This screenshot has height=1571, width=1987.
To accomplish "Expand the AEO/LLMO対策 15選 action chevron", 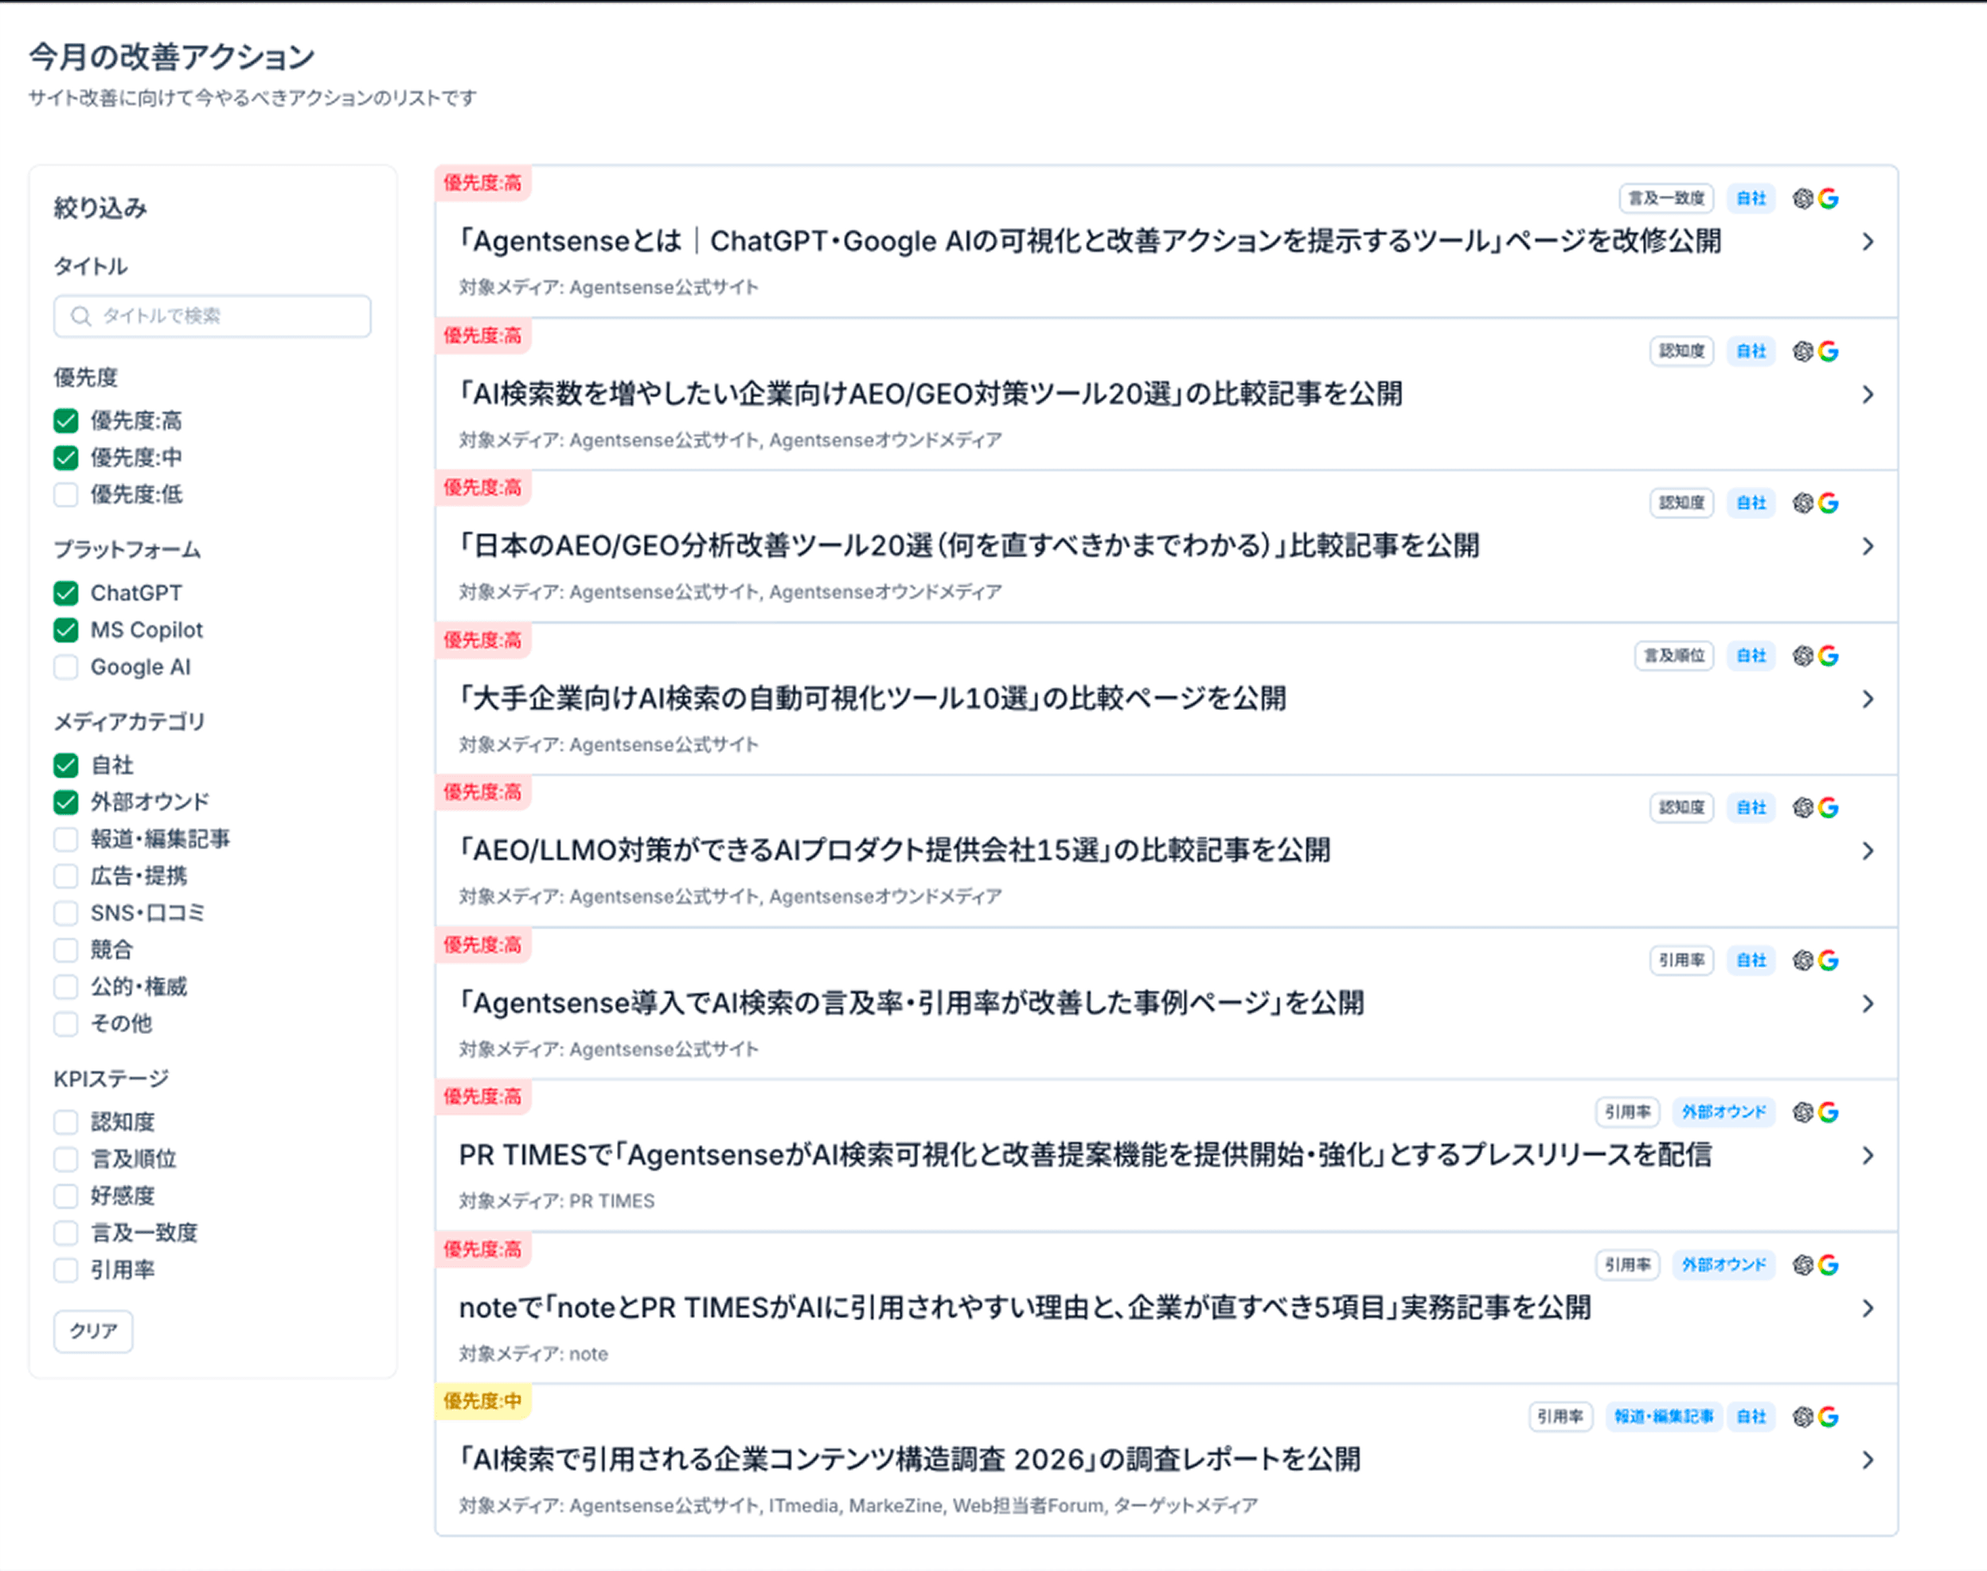I will 1868,851.
